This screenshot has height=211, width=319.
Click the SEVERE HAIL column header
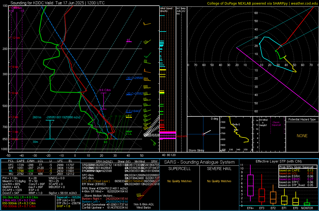tap(219, 169)
